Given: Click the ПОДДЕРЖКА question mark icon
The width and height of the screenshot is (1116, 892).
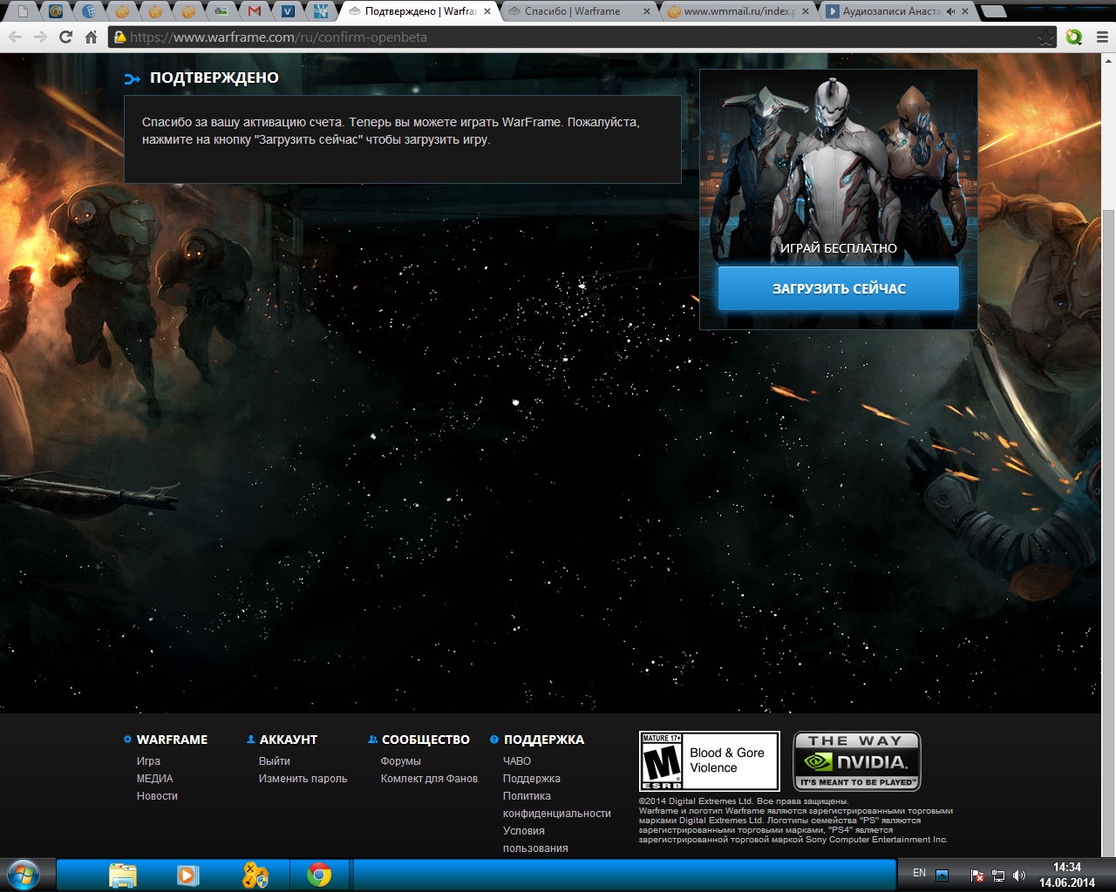Looking at the screenshot, I should tap(494, 740).
